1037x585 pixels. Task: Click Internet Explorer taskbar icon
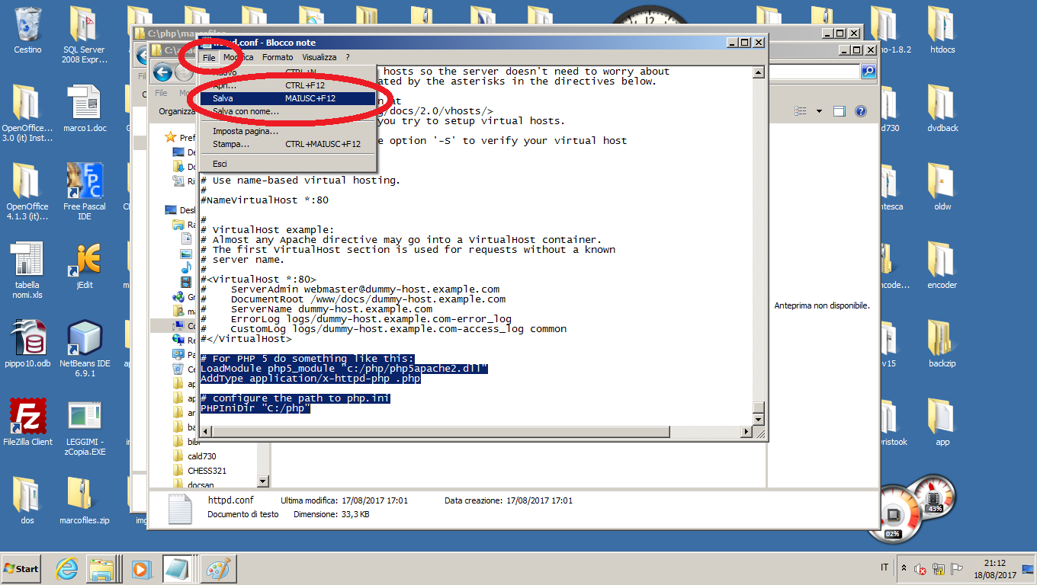pyautogui.click(x=67, y=569)
